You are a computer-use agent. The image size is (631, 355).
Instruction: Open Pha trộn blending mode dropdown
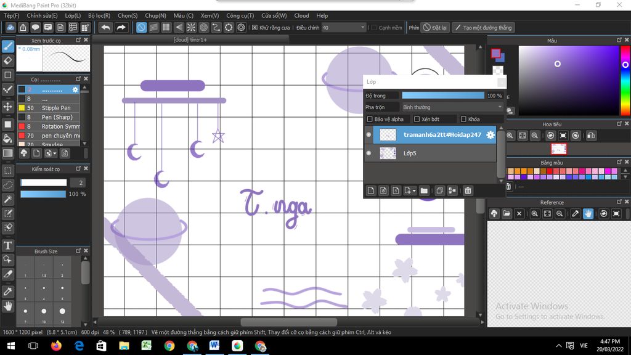pos(452,107)
